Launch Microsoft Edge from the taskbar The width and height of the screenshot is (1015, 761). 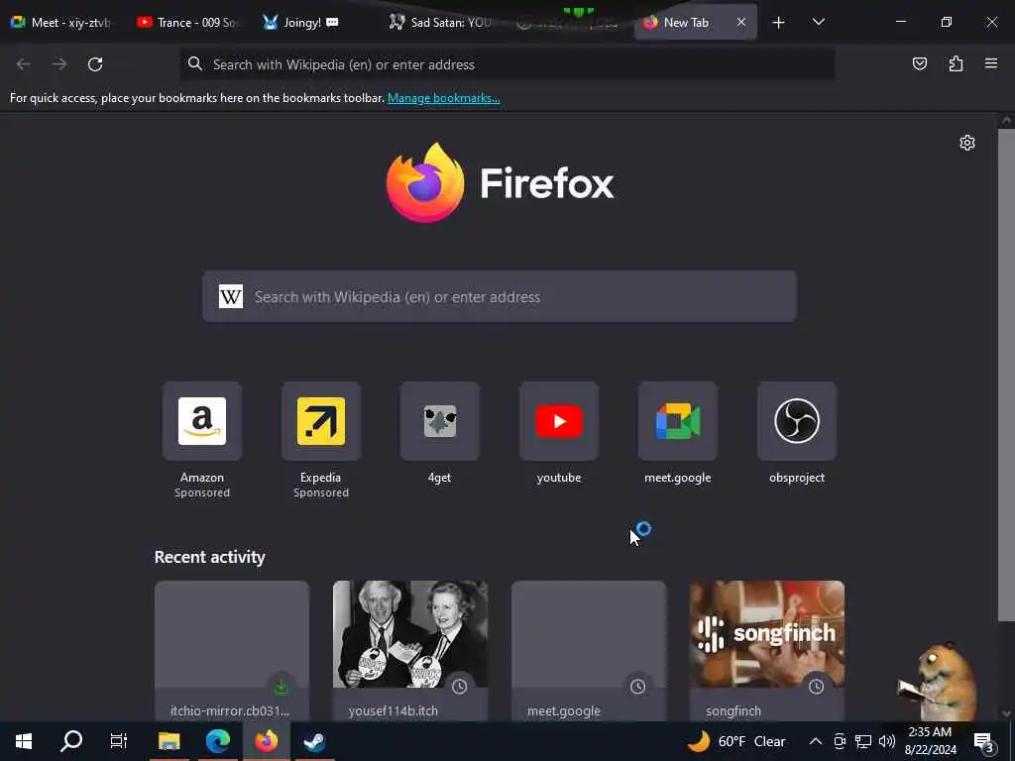[218, 741]
